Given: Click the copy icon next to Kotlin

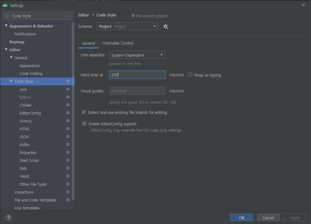Looking at the screenshot, I should click(67, 144).
